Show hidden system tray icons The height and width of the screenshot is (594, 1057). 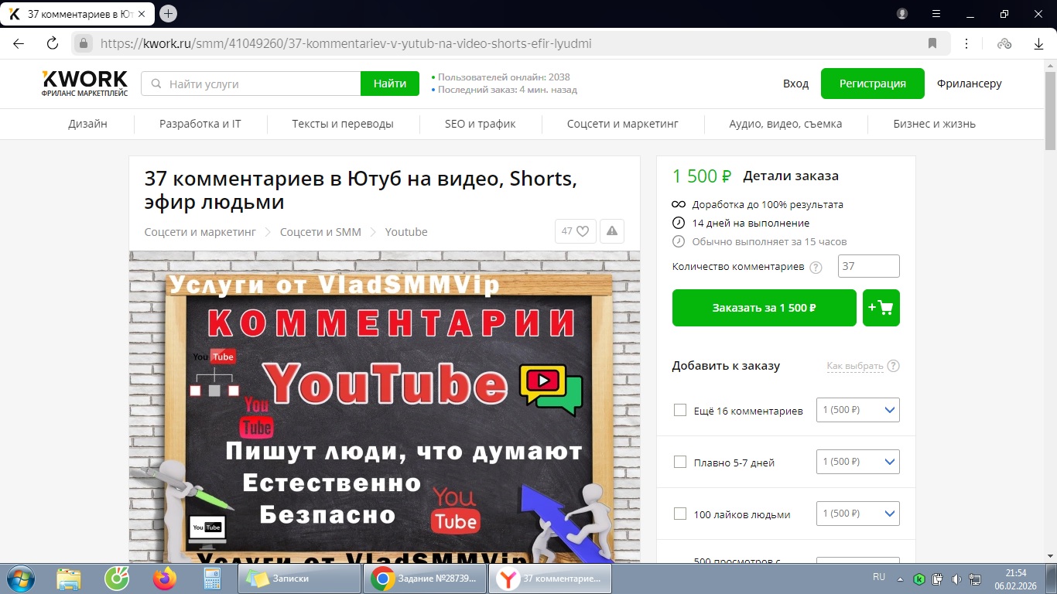900,579
